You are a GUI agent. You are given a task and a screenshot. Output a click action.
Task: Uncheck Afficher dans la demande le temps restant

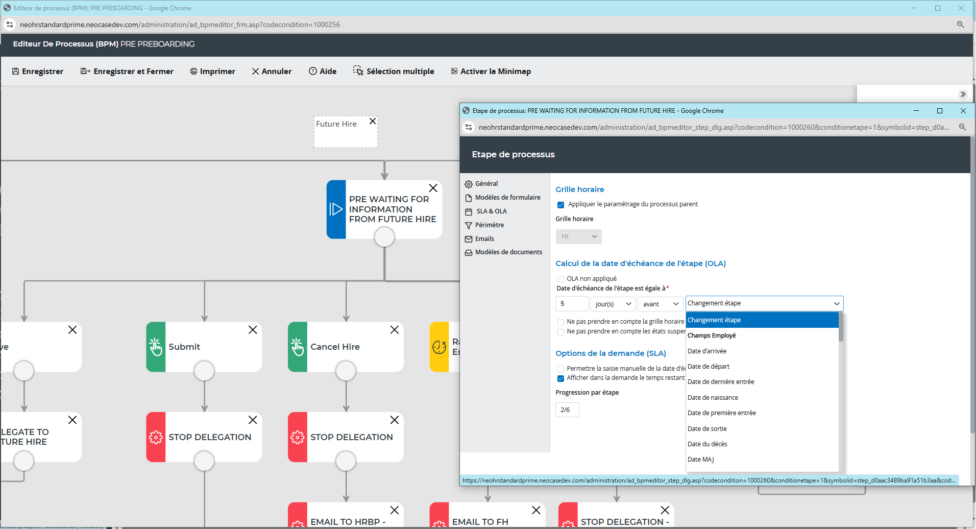[560, 378]
